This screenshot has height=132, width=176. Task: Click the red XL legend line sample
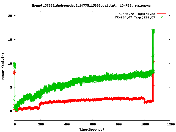click(162, 14)
